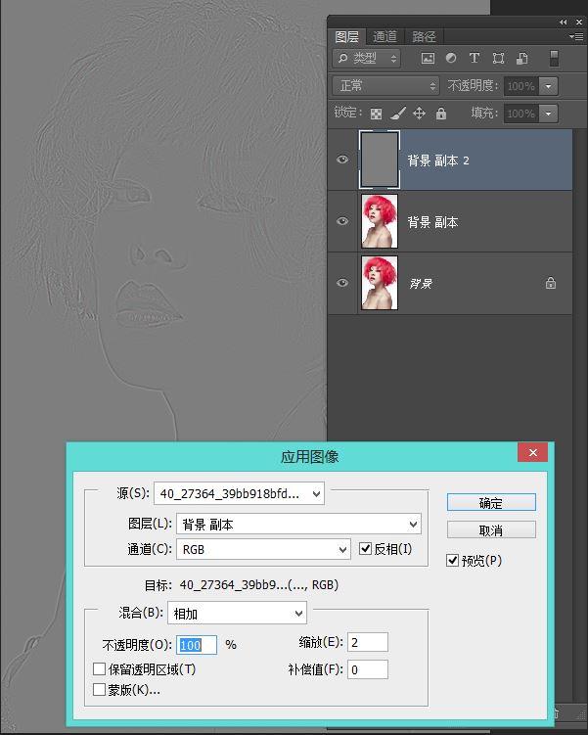Open the 图层(L) layer dropdown

tap(298, 524)
